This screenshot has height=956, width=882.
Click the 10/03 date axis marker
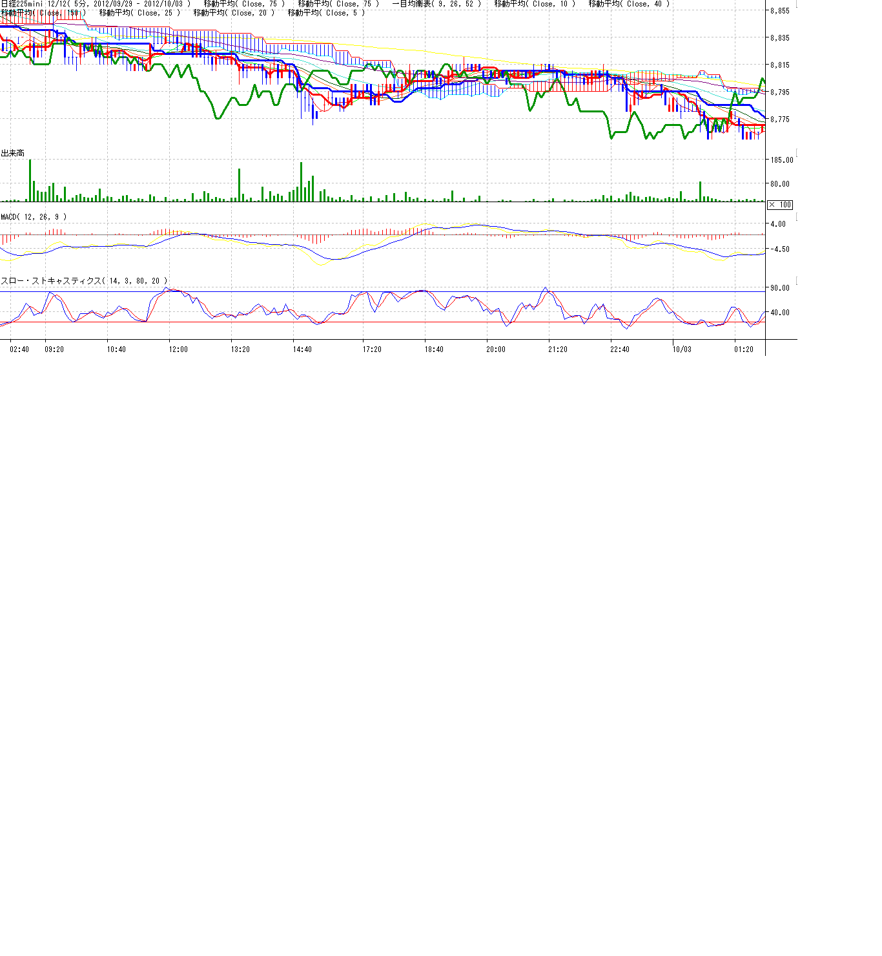pos(682,349)
